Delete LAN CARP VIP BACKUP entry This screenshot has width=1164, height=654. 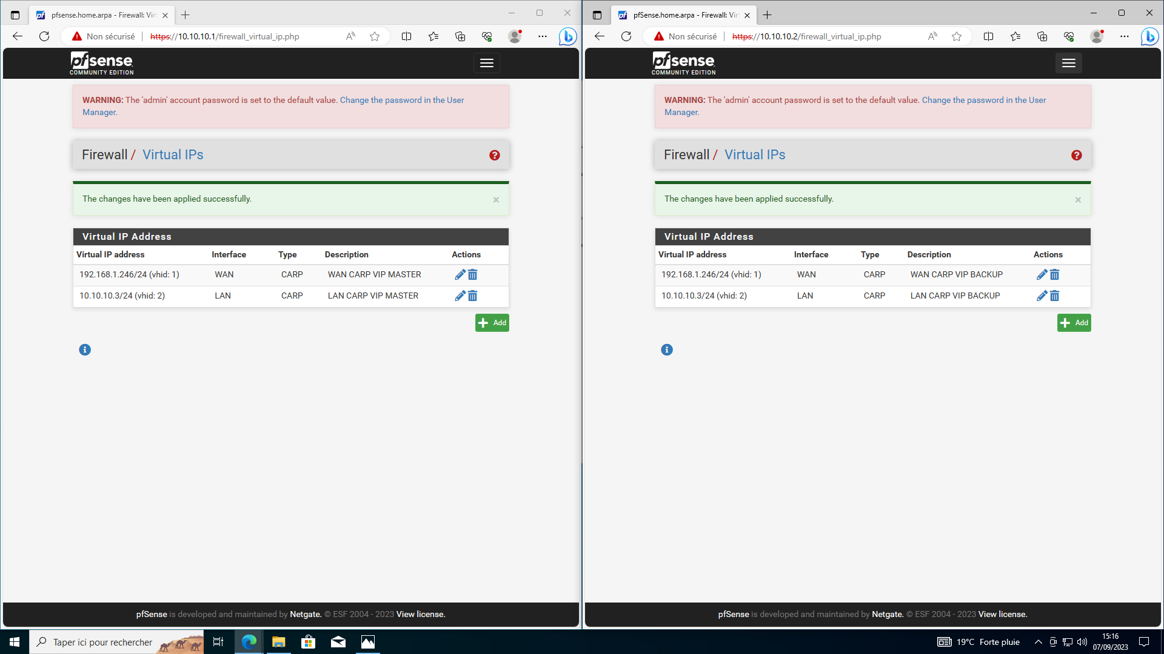pyautogui.click(x=1055, y=296)
